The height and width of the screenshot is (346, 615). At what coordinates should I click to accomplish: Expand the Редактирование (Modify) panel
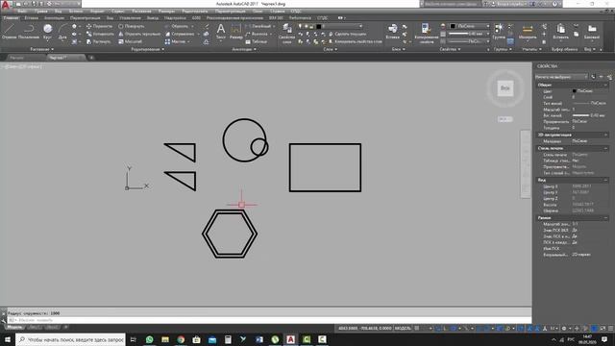pos(148,49)
